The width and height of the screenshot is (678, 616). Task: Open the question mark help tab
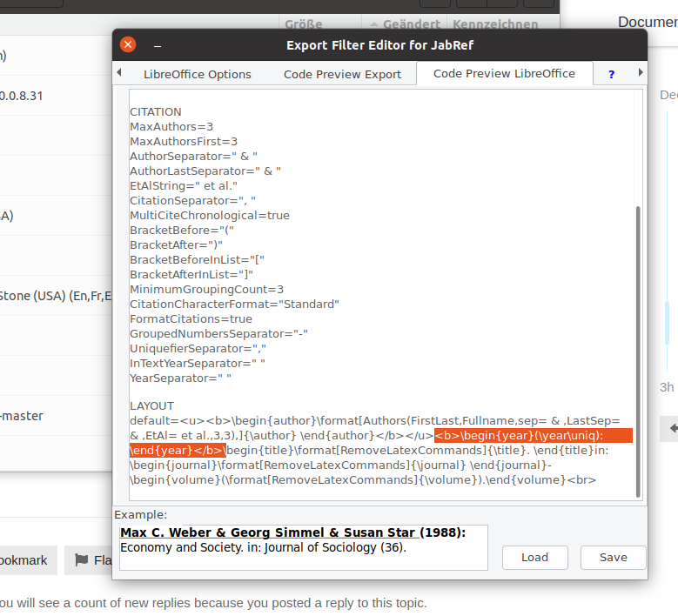point(611,74)
